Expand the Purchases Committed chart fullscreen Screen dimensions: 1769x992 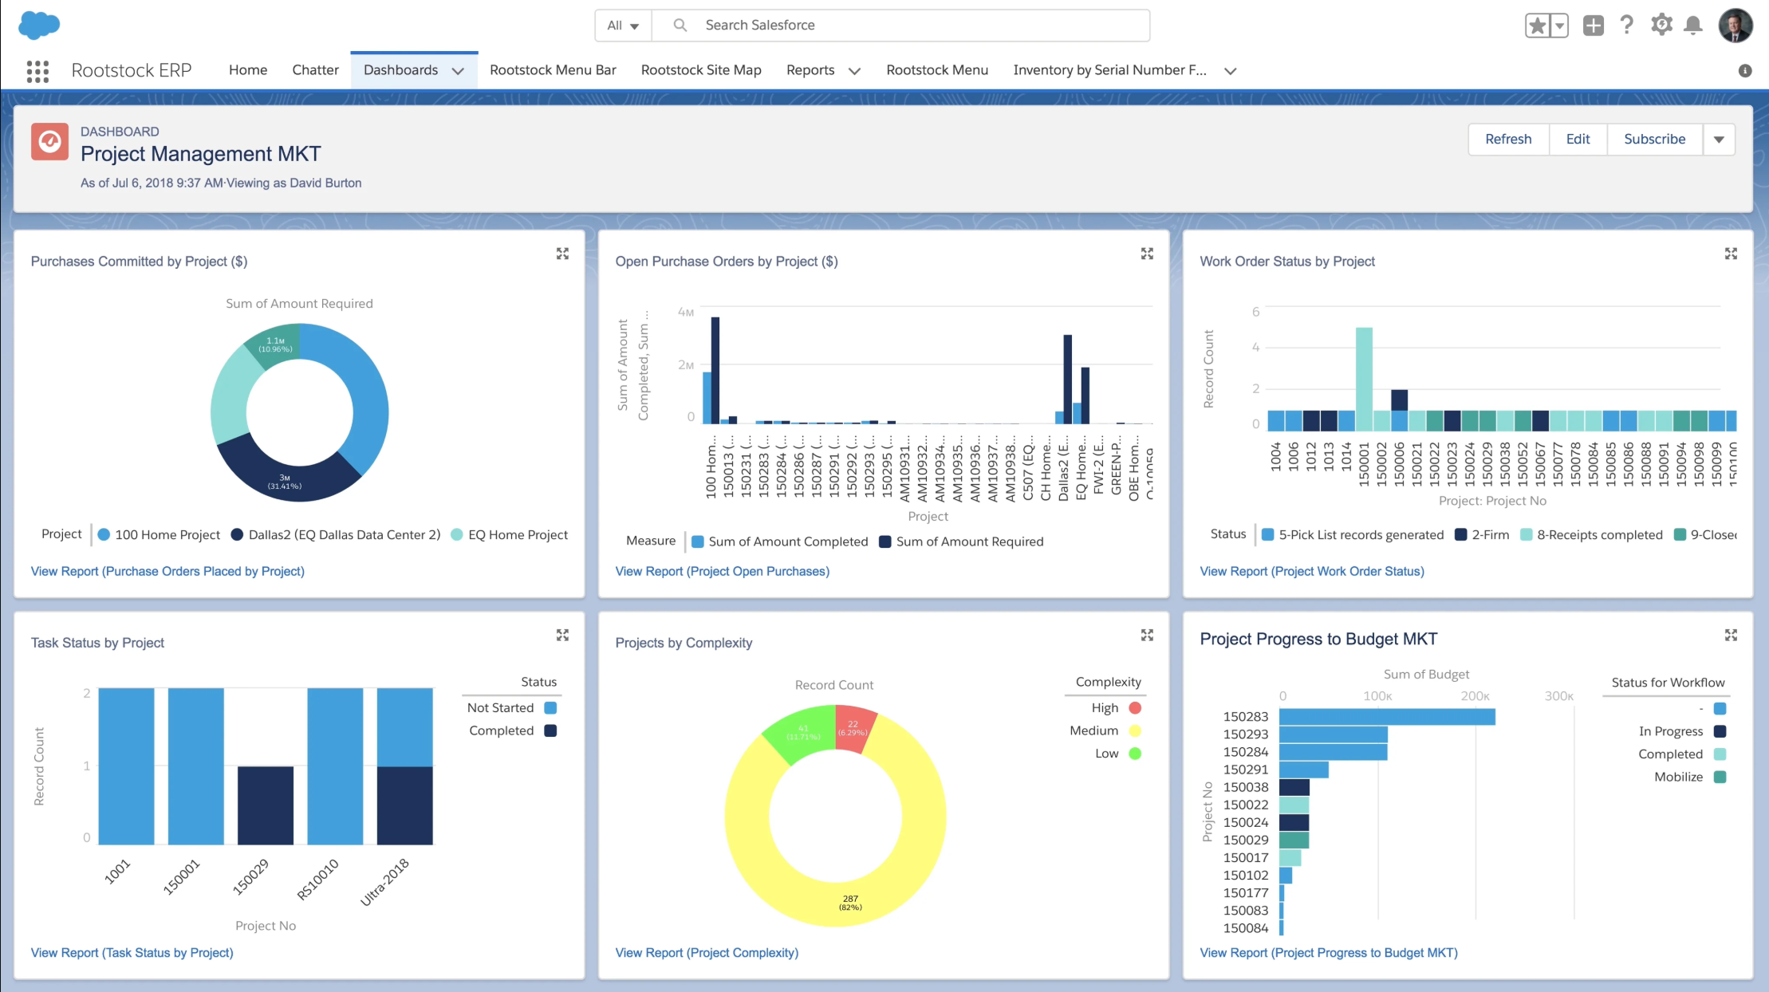562,254
